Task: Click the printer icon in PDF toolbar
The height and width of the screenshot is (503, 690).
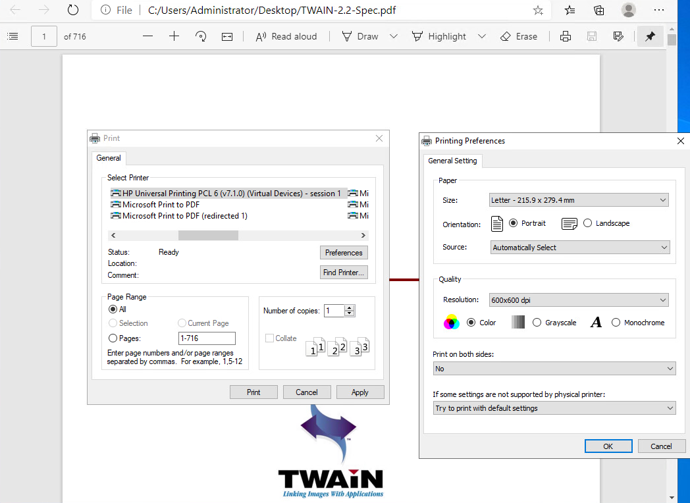Action: (565, 36)
